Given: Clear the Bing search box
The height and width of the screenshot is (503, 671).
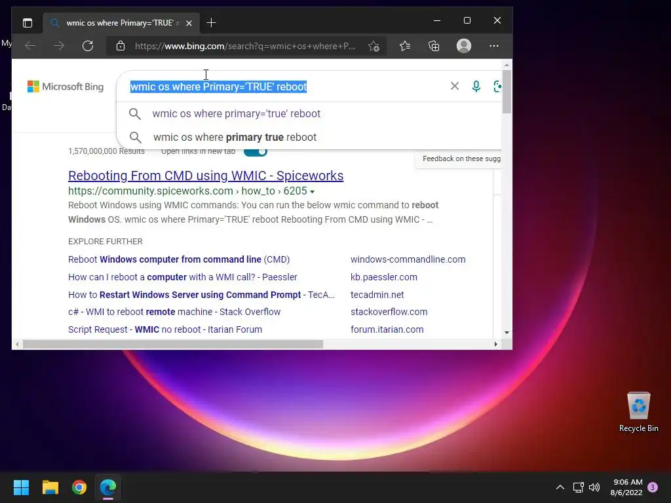Looking at the screenshot, I should (x=455, y=86).
